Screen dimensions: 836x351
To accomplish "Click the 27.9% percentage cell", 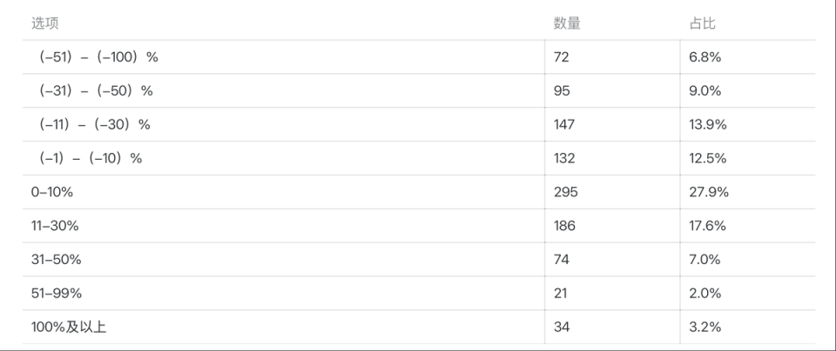I will 708,192.
